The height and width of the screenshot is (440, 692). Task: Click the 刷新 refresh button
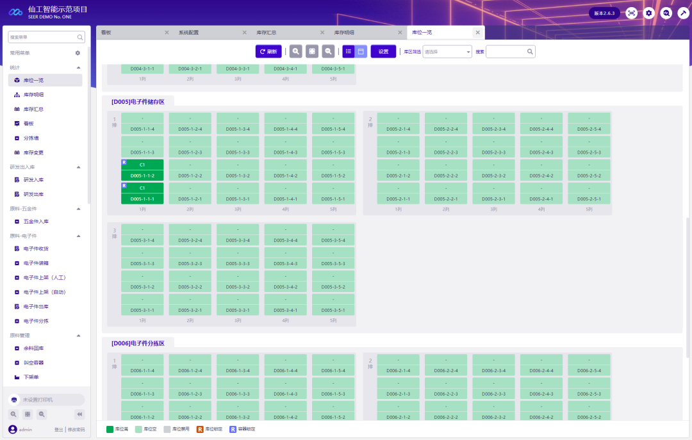[268, 52]
